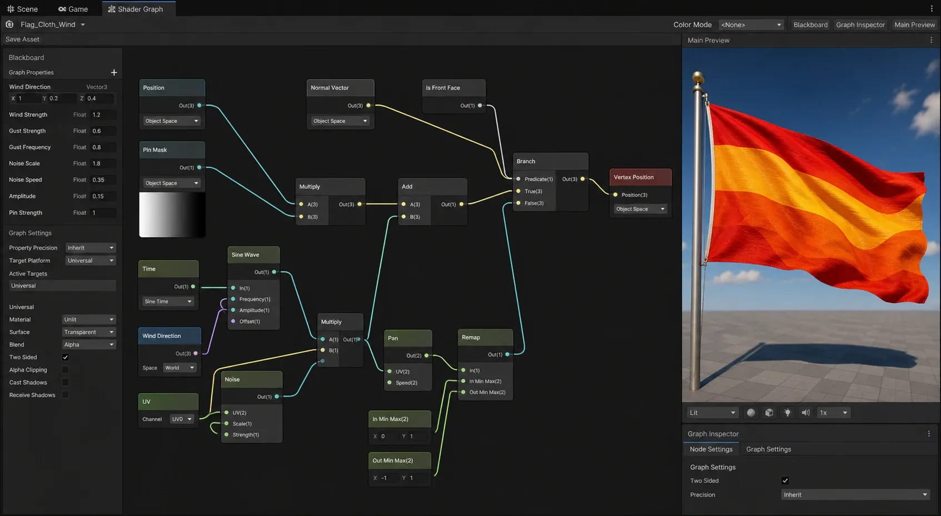Click Pin Mask node Out(1) port

(199, 168)
